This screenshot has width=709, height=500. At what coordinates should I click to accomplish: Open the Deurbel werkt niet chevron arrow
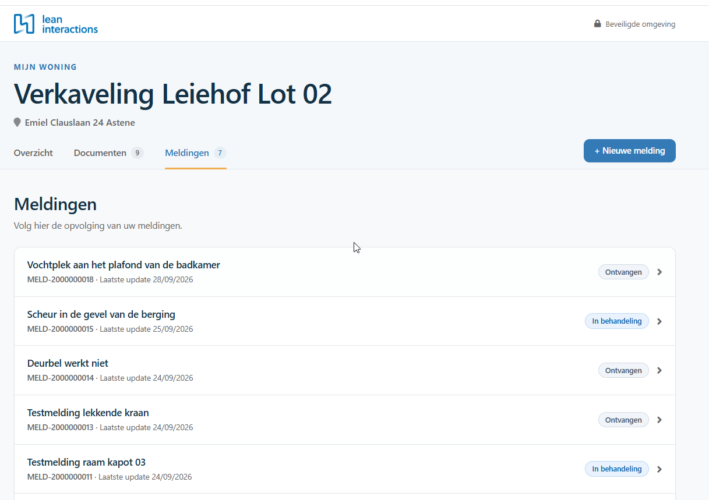tap(659, 370)
